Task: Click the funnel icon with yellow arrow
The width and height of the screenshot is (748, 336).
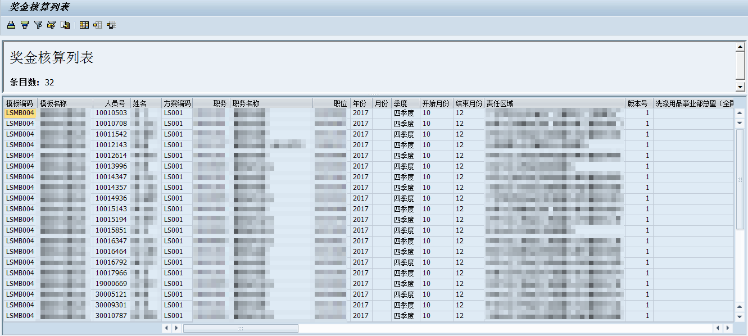Action: point(52,25)
